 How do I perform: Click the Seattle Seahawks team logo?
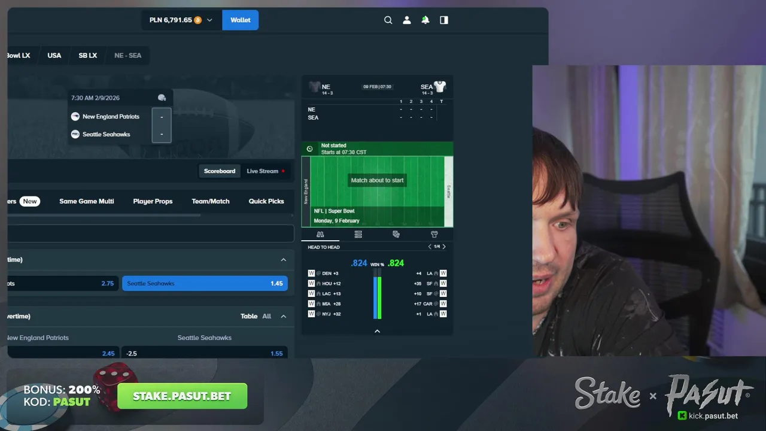click(x=75, y=134)
